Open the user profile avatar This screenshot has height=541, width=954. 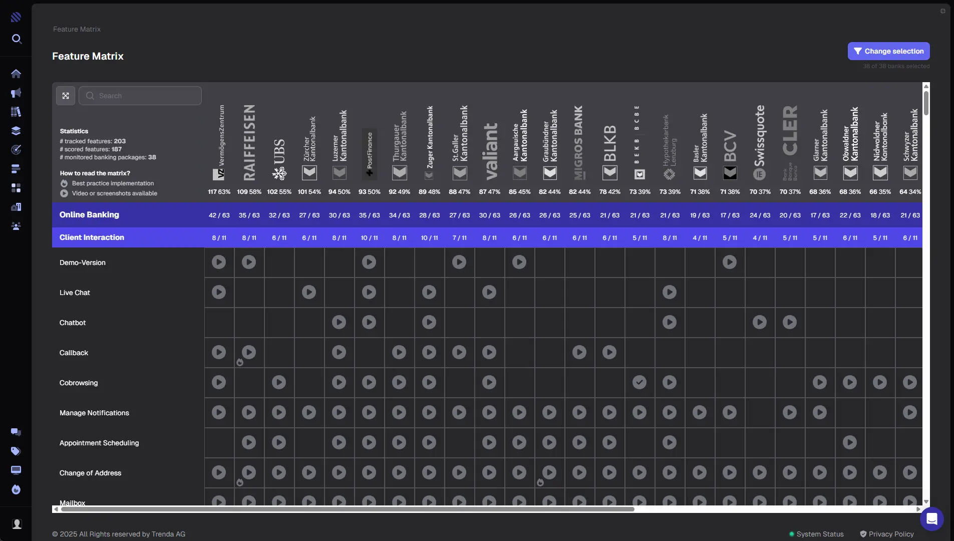click(x=17, y=524)
